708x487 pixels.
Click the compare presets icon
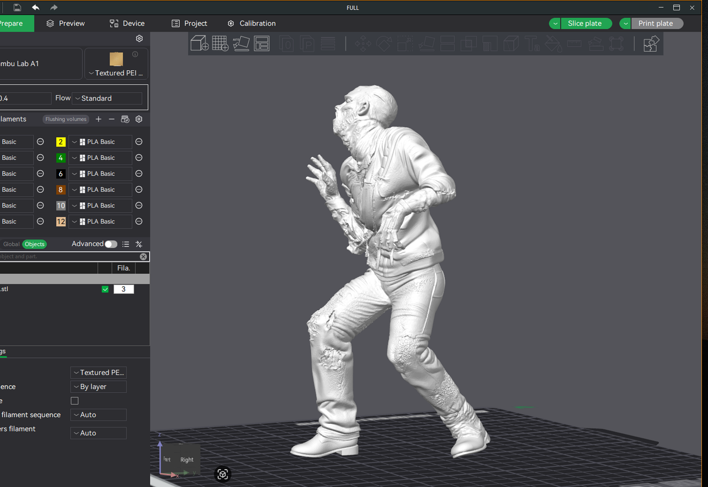(139, 244)
